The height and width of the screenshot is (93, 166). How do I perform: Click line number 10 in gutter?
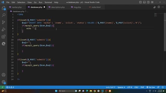(12, 40)
